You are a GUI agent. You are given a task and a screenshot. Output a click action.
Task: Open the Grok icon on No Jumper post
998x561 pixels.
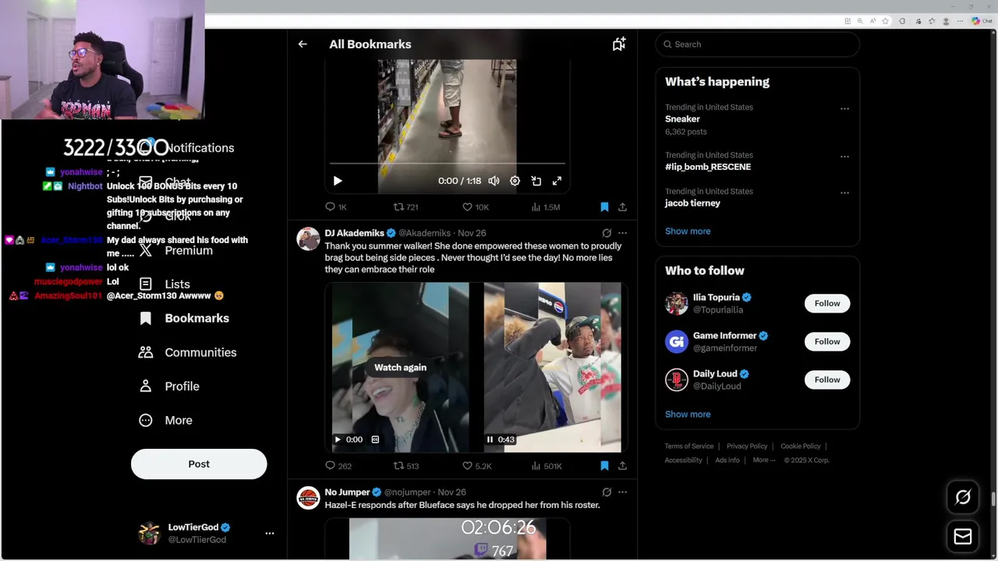[607, 492]
